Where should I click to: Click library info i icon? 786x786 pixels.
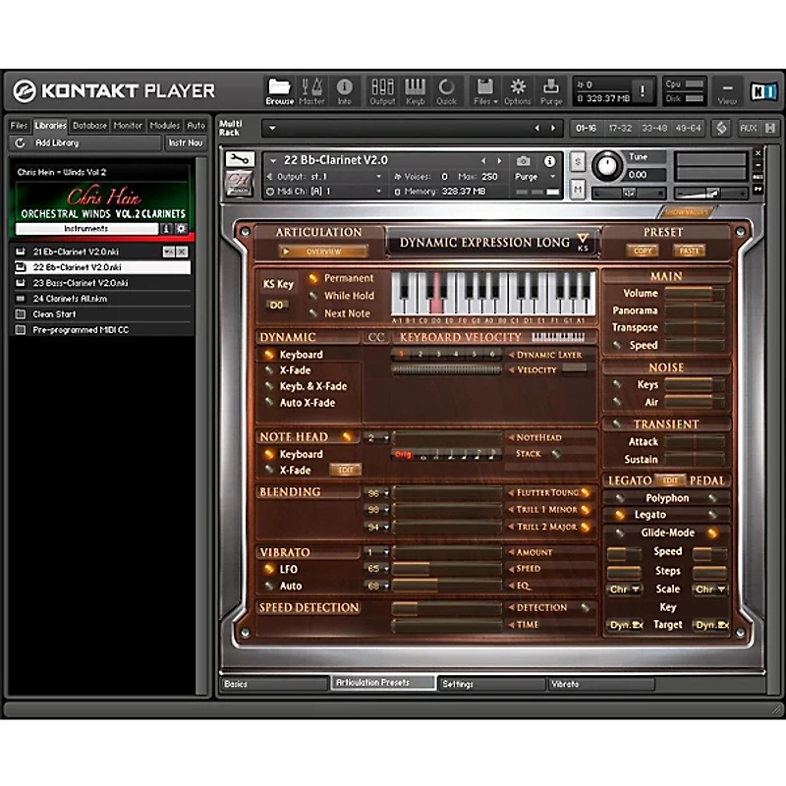166,229
